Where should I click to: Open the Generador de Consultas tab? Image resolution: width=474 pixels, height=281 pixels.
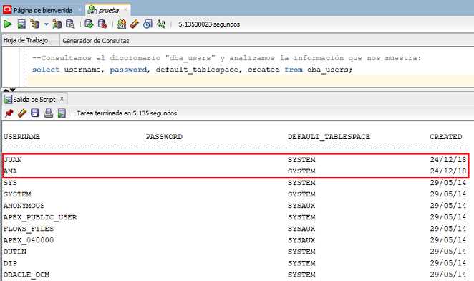[x=96, y=41]
